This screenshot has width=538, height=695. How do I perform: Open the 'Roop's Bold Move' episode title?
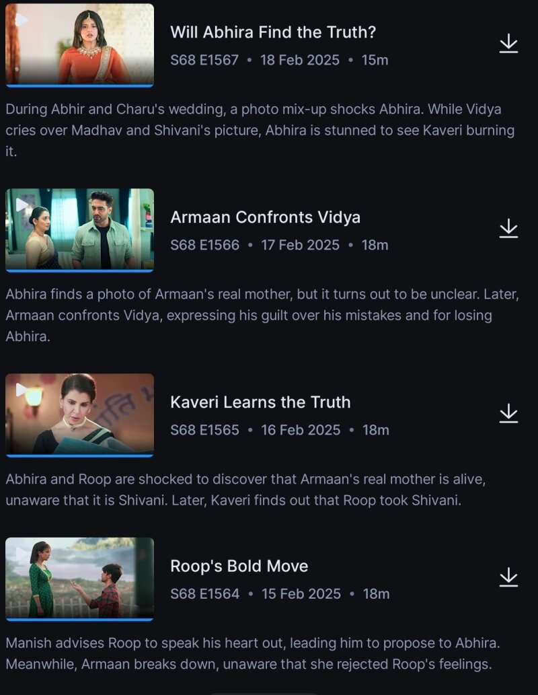coord(237,566)
